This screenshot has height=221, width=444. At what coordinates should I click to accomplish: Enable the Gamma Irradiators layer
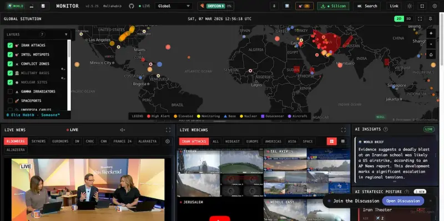tap(10, 91)
